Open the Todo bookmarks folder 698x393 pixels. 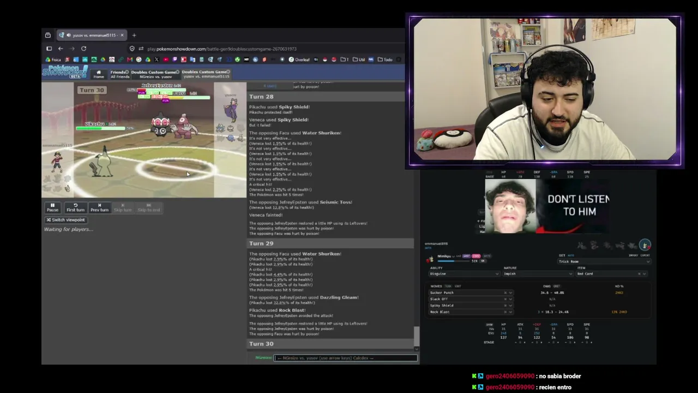pyautogui.click(x=386, y=59)
